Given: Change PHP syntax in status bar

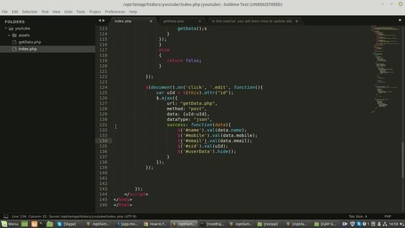Looking at the screenshot, I should click(388, 217).
